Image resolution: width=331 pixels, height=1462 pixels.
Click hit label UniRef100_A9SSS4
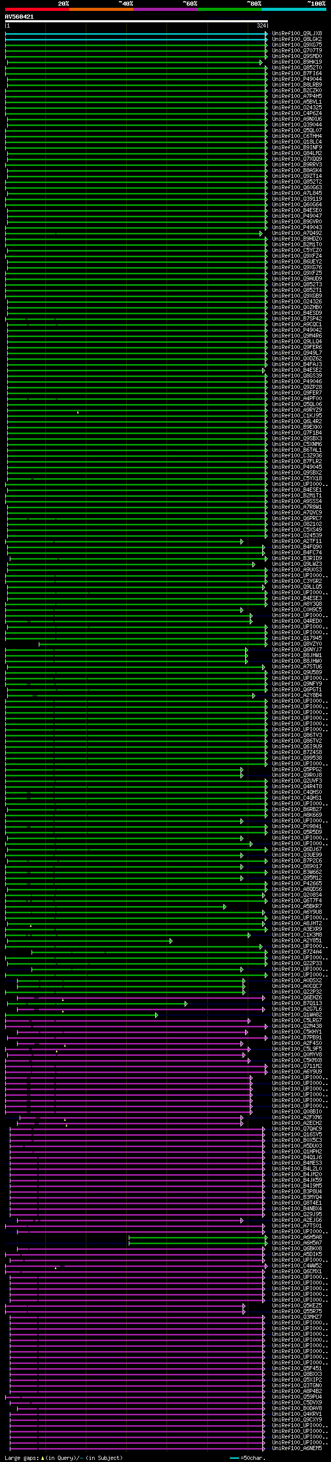[297, 501]
